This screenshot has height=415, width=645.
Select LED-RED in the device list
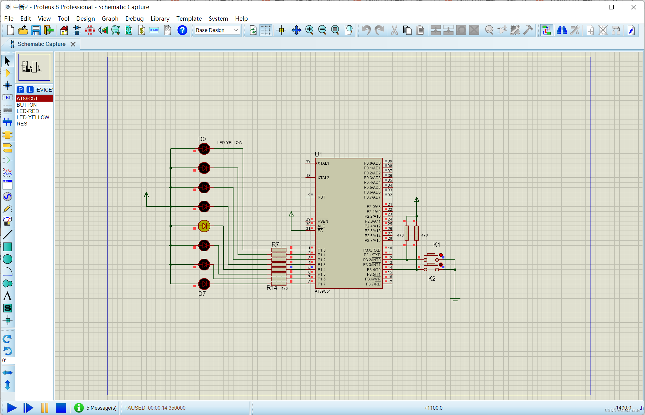point(34,111)
